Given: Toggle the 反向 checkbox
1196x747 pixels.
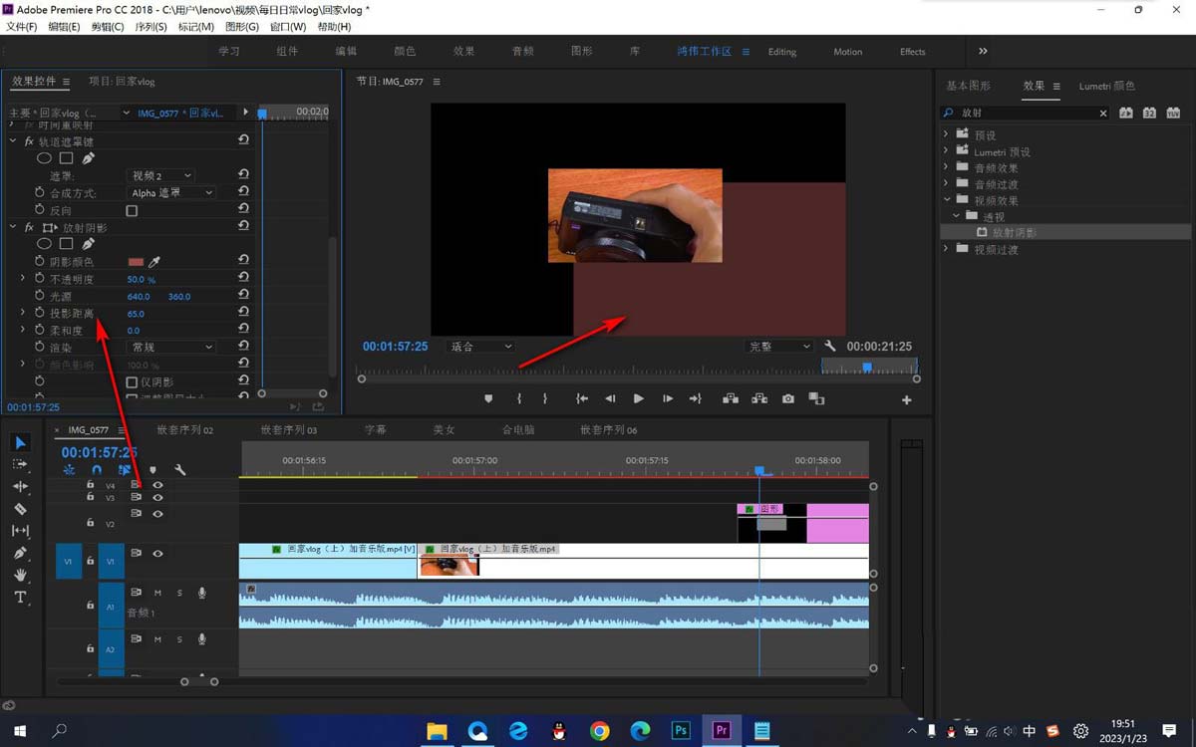Looking at the screenshot, I should [x=132, y=211].
